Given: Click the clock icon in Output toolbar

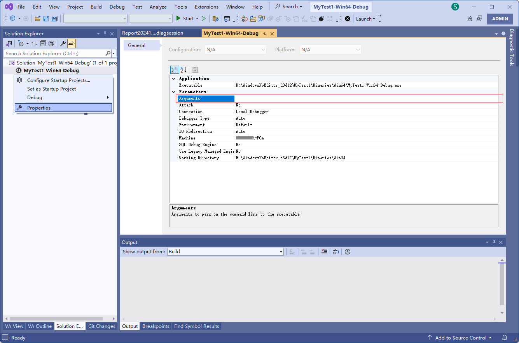Looking at the screenshot, I should (x=348, y=252).
